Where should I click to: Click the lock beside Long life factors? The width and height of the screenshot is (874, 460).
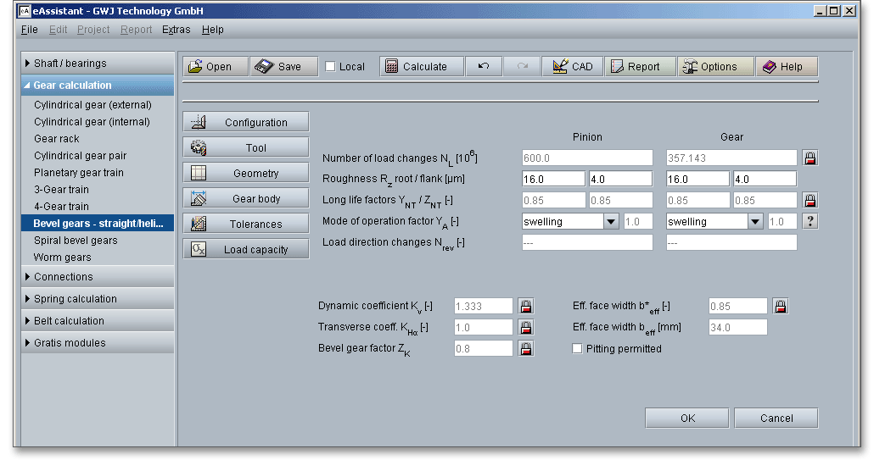(810, 200)
